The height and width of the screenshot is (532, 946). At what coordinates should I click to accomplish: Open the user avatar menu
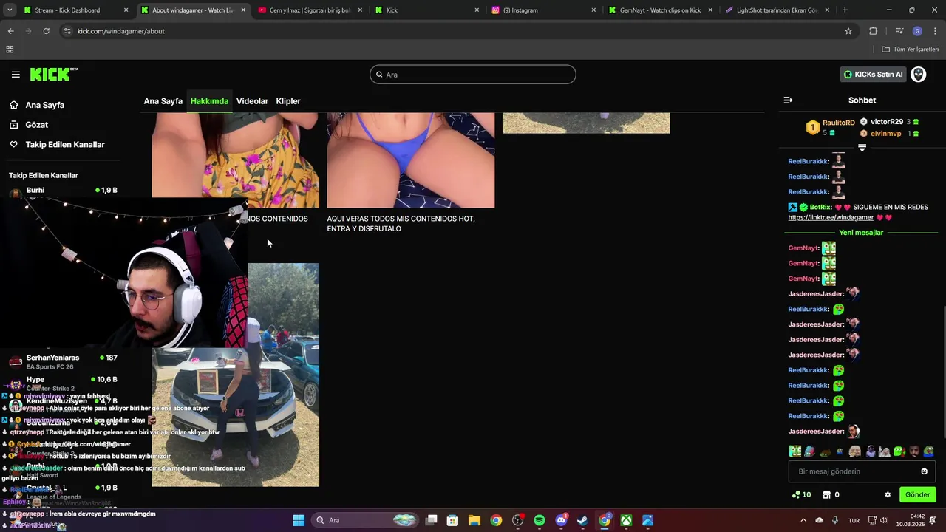918,75
